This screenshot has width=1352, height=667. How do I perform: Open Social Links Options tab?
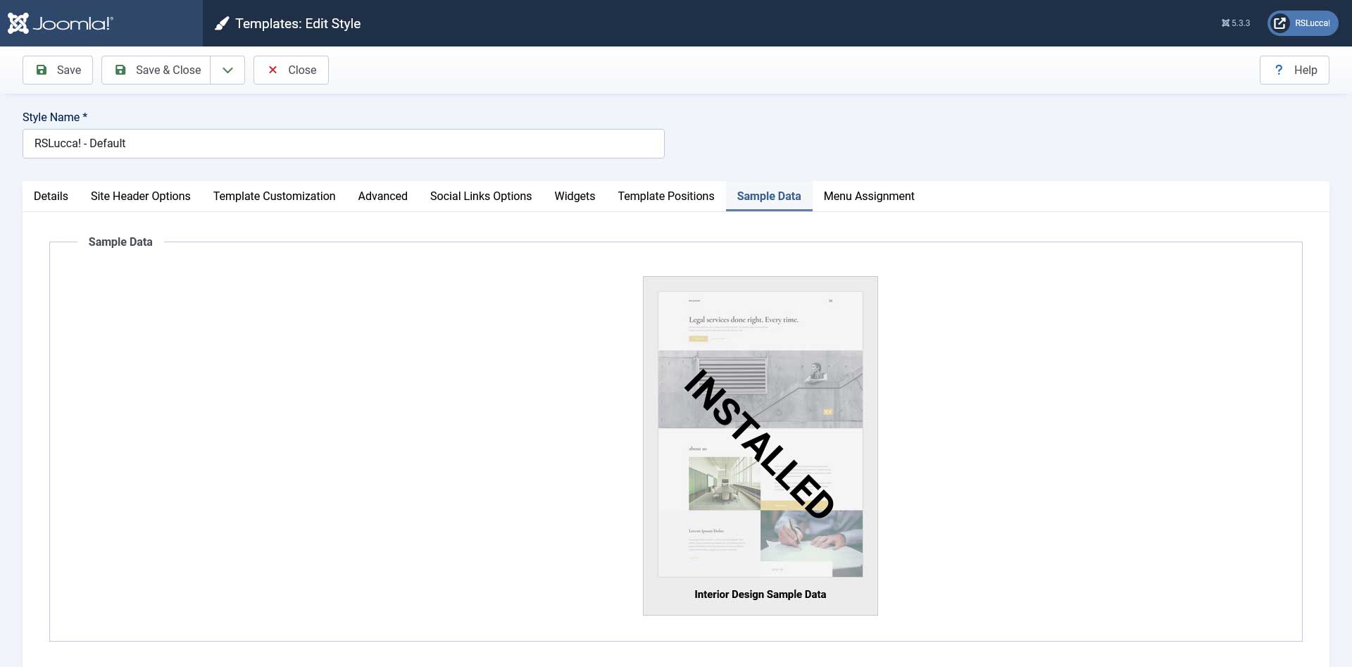(480, 196)
